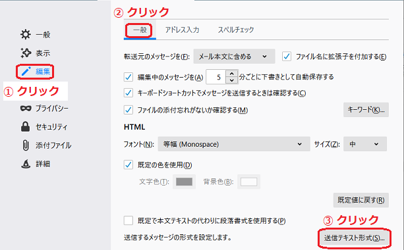Click the mask icon beside プライバシー

coord(26,109)
